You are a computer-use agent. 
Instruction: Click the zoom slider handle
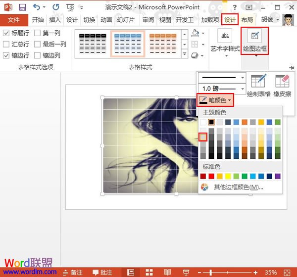211,273
